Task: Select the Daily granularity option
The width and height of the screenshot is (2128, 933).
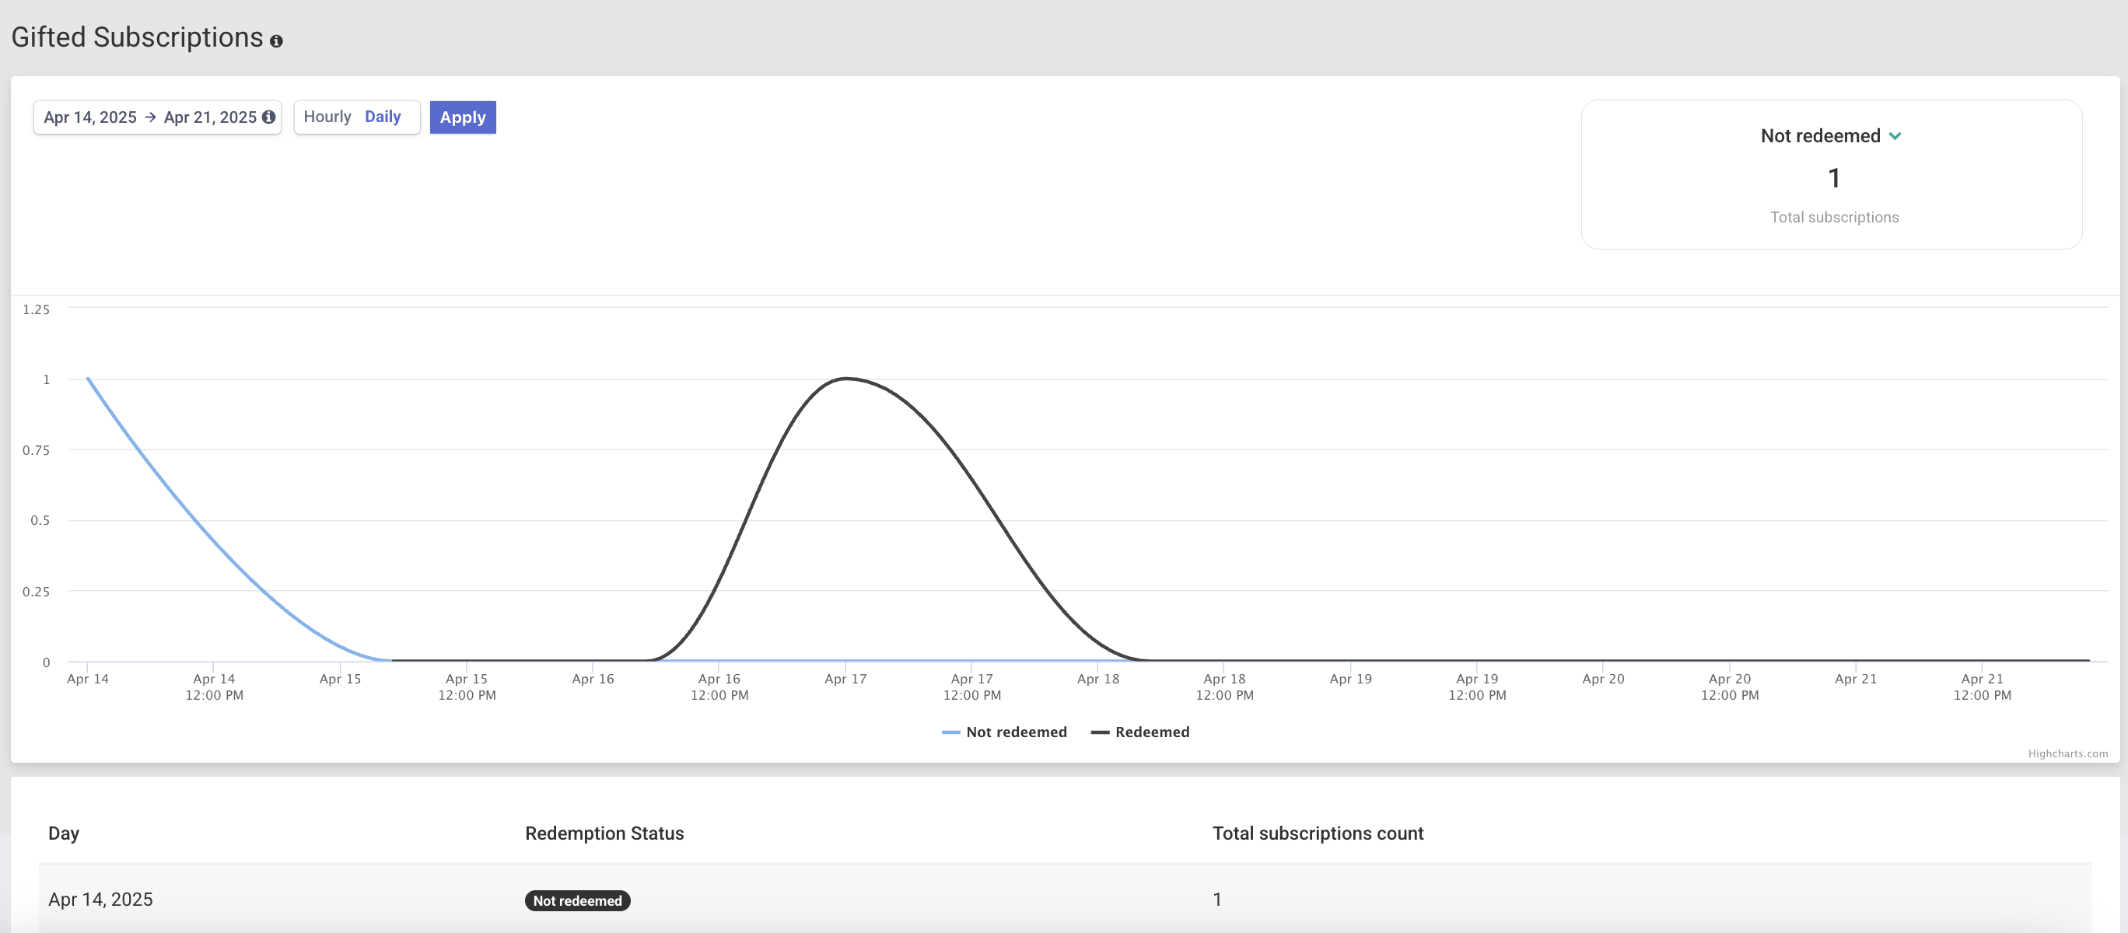Action: [383, 117]
